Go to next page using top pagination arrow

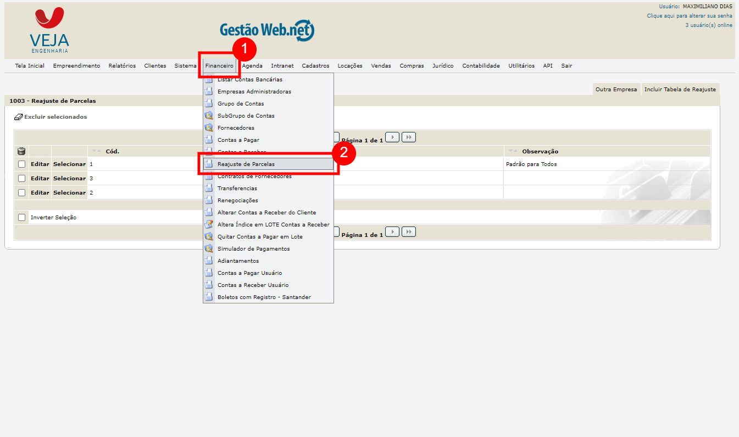392,137
